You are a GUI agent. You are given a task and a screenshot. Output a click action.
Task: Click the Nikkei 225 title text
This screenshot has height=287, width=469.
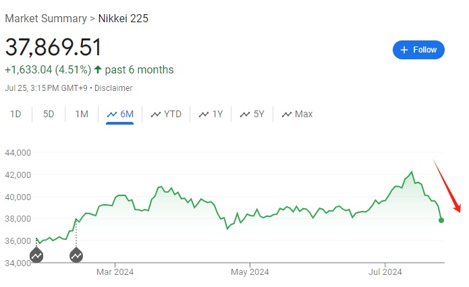coord(122,18)
